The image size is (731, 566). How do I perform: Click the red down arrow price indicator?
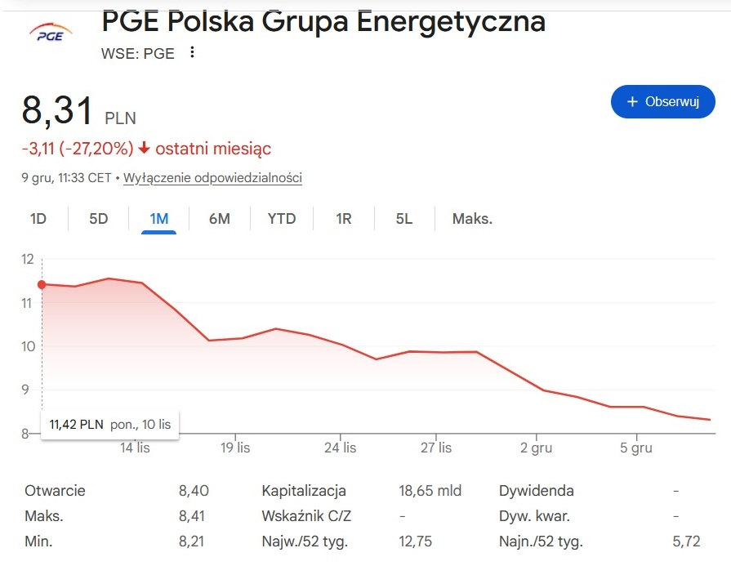(145, 149)
